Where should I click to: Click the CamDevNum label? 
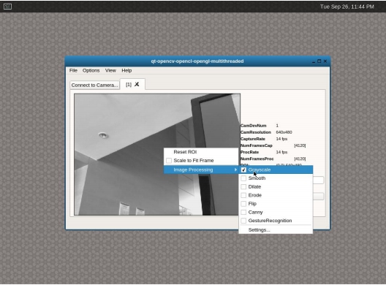[x=253, y=126]
